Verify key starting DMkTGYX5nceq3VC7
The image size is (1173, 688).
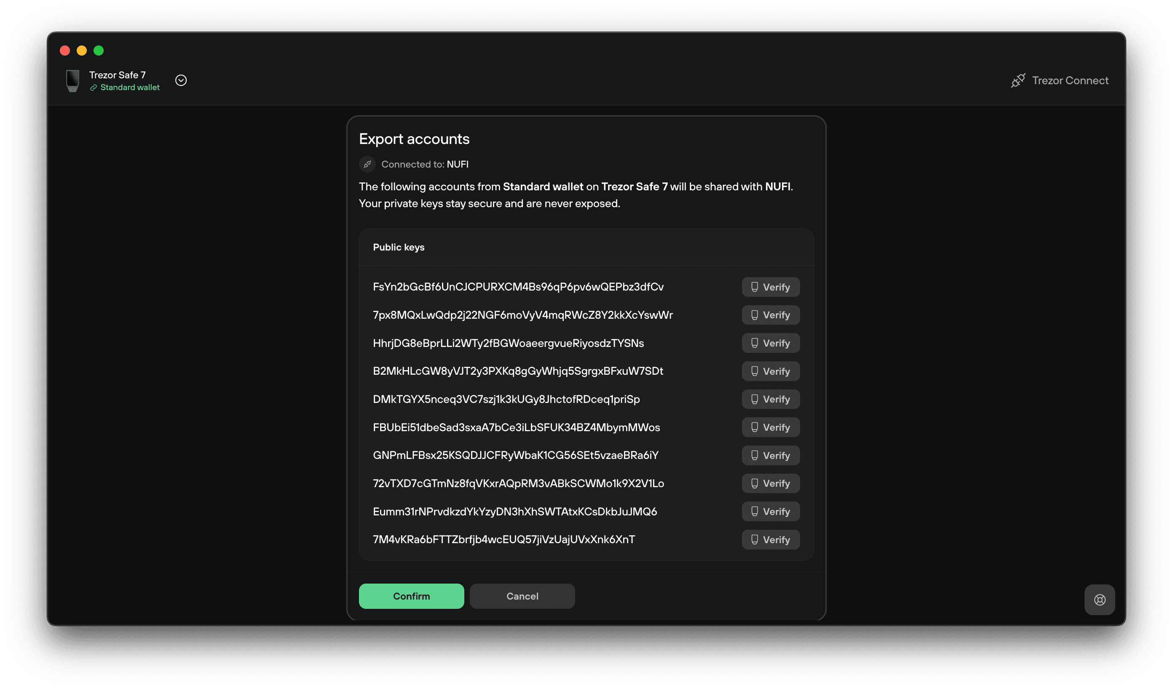(x=771, y=399)
